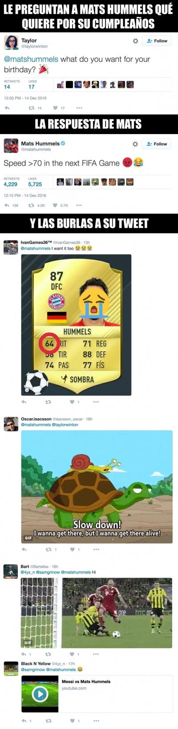The image size is (178, 729).
Task: Reply to Black N Yellow's tweet
Action: pyautogui.click(x=24, y=721)
